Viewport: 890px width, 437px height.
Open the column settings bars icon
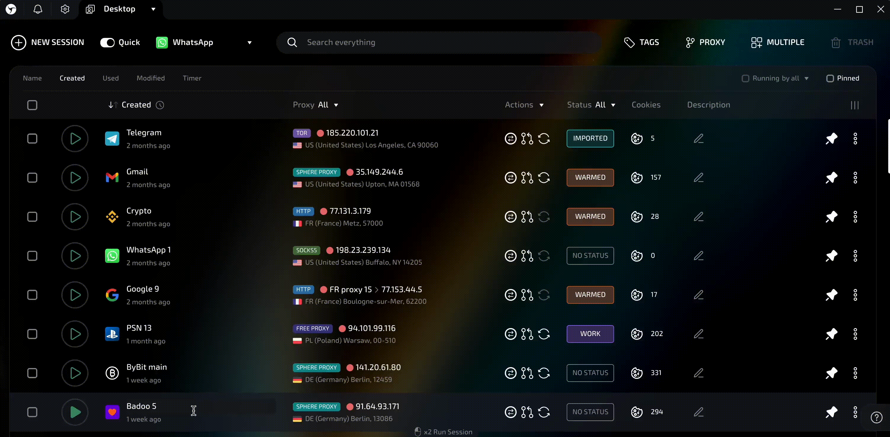coord(854,105)
